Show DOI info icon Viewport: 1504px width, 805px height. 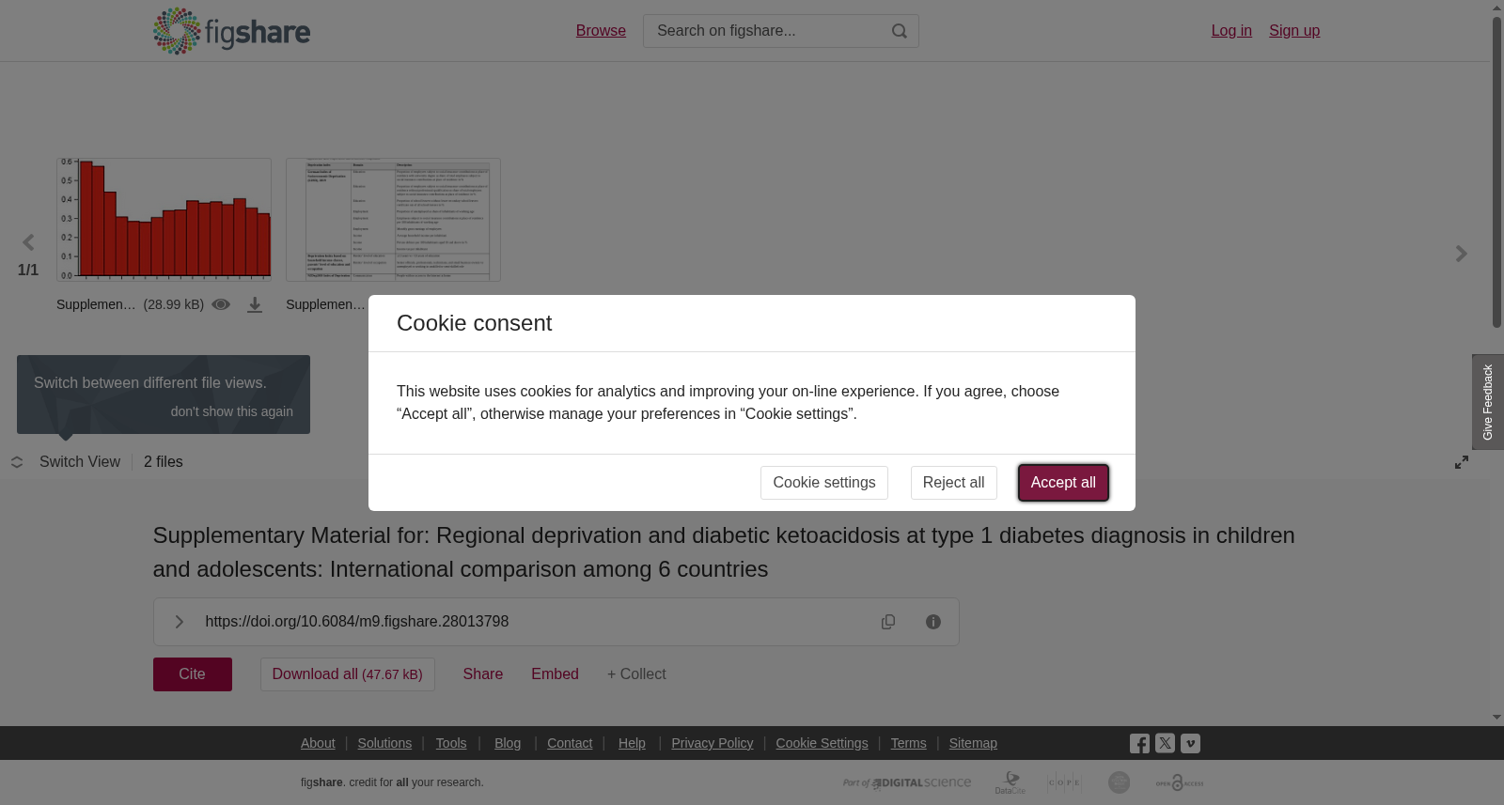(x=933, y=622)
